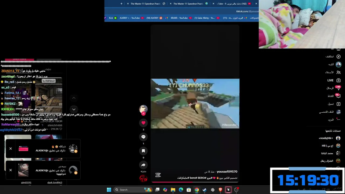The image size is (345, 194).
Task: Open Gmail inbox (البريد الوارد) bookmark
Action: 235,18
